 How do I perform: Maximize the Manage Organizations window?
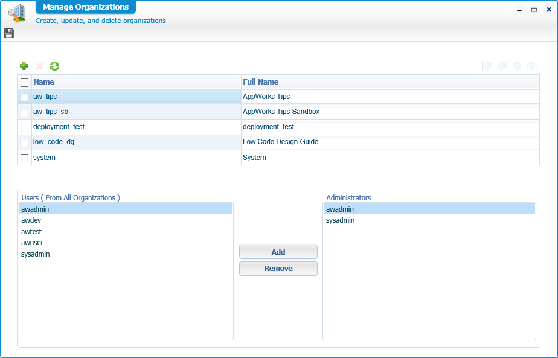(534, 10)
